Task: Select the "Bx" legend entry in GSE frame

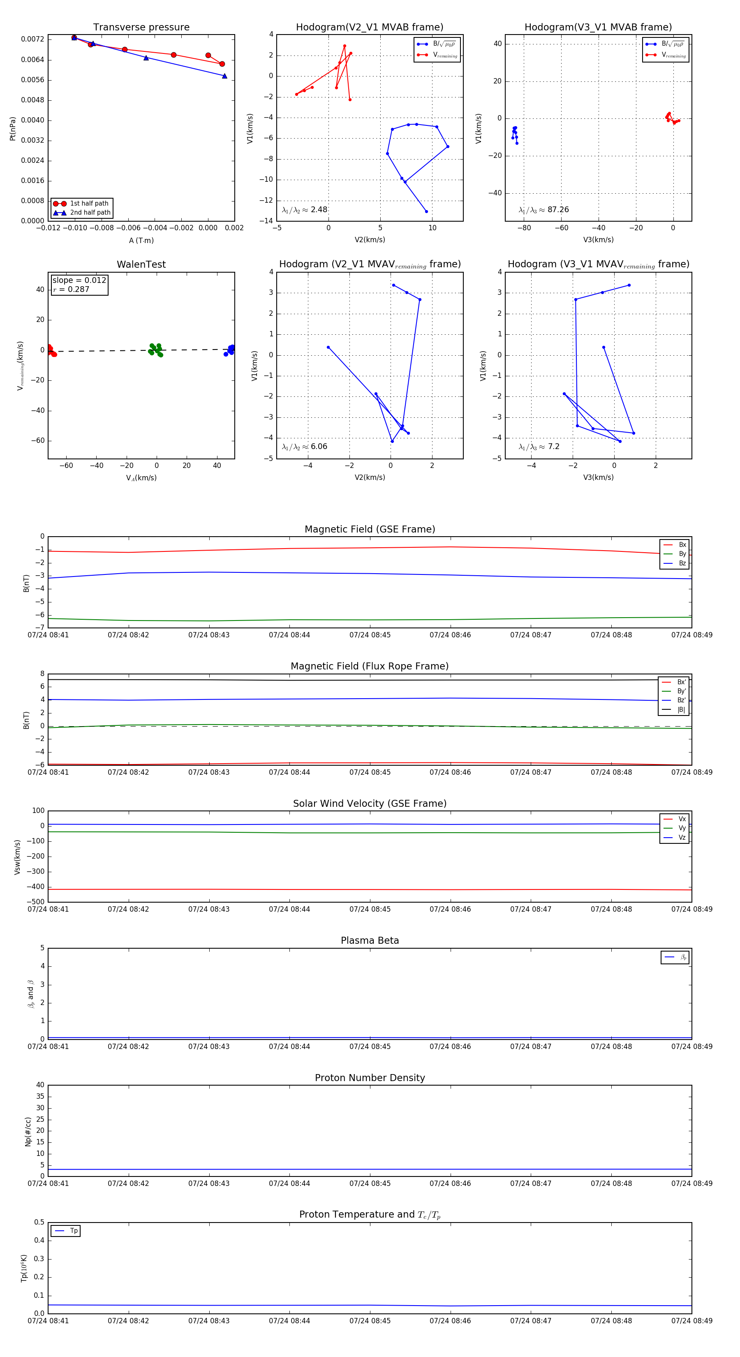Action: click(675, 545)
